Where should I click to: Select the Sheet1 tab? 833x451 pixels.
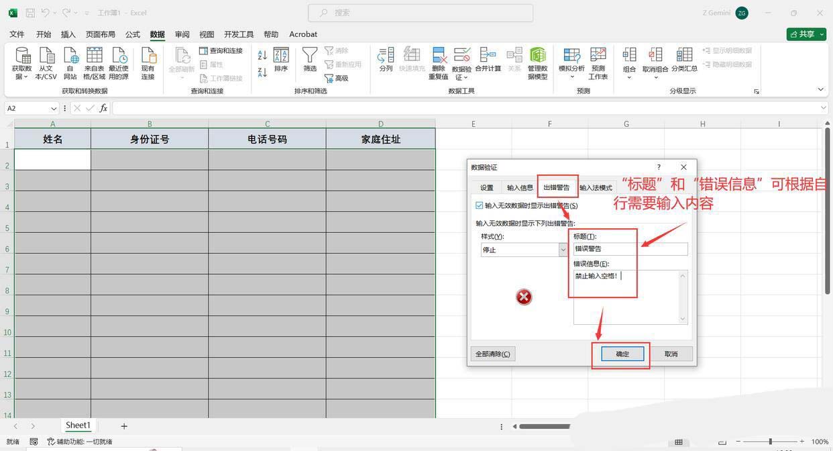point(78,425)
